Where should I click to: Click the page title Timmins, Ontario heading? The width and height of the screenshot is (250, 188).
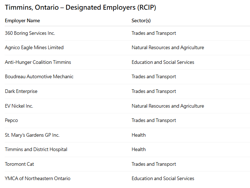[80, 7]
